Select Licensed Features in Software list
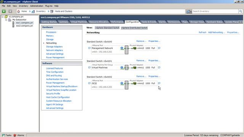 (55, 68)
